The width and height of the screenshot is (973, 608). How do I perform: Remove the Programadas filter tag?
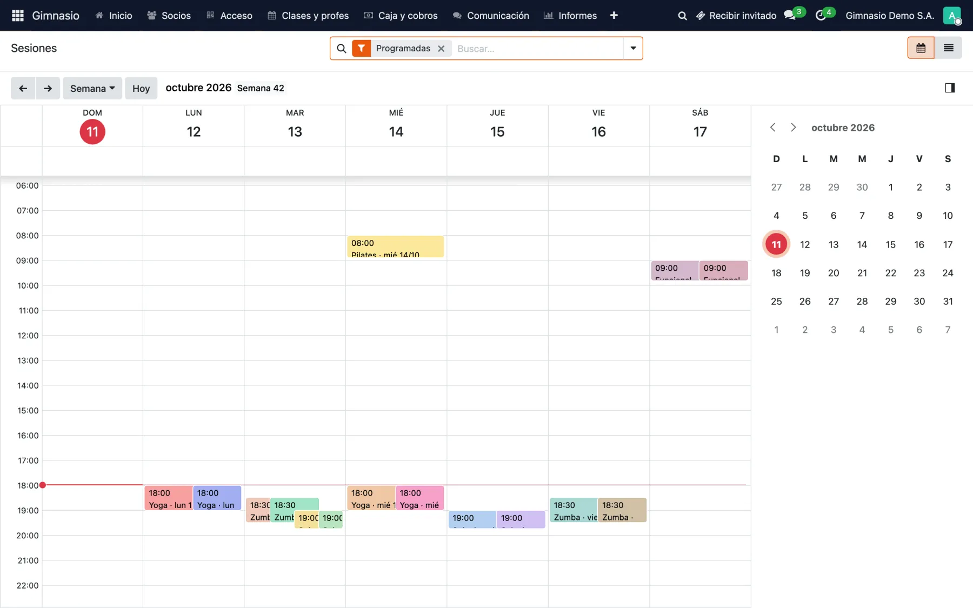pos(441,49)
